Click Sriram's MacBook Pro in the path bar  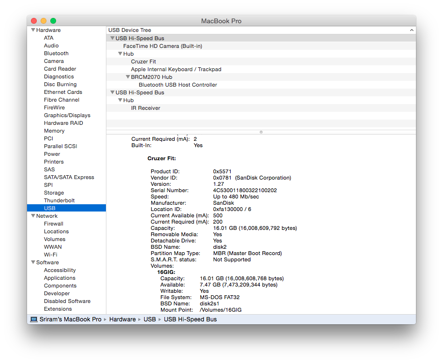click(70, 319)
